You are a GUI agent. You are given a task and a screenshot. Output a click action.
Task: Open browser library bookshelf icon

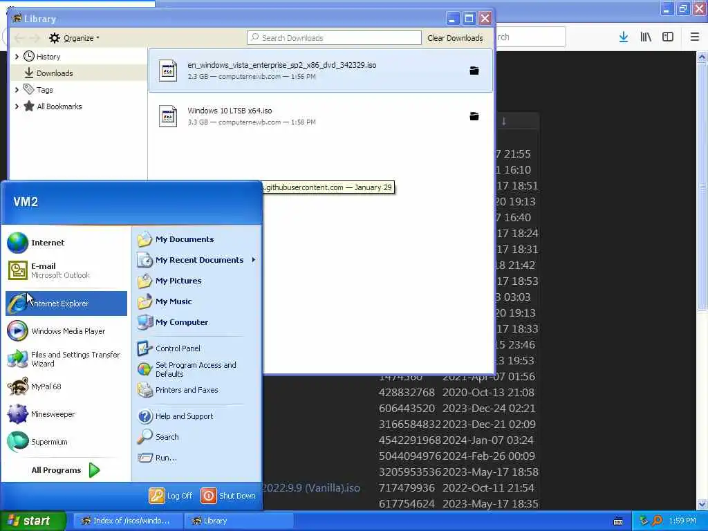(x=646, y=37)
